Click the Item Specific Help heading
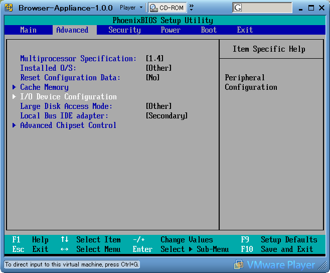This screenshot has height=273, width=330. pyautogui.click(x=269, y=49)
